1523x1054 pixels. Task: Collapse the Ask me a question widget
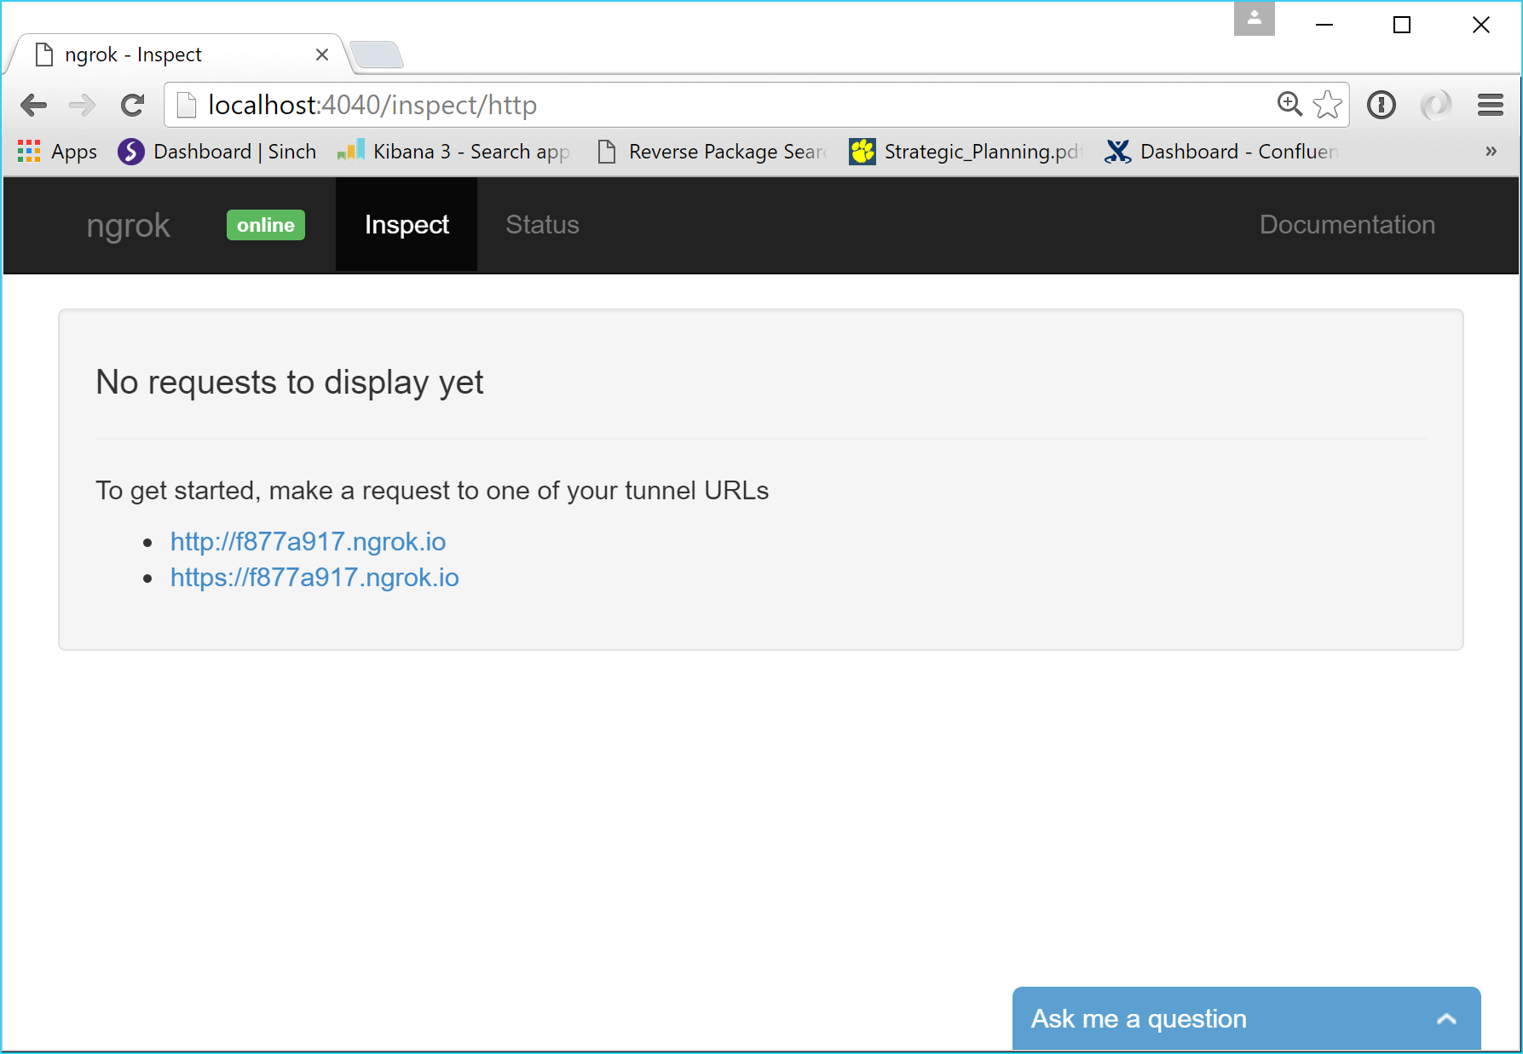[1444, 1018]
